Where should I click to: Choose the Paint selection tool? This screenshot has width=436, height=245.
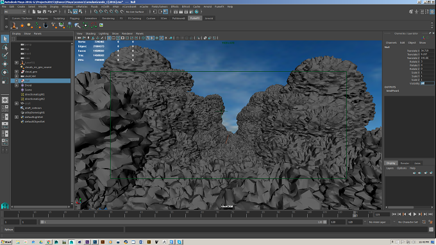pos(5,56)
